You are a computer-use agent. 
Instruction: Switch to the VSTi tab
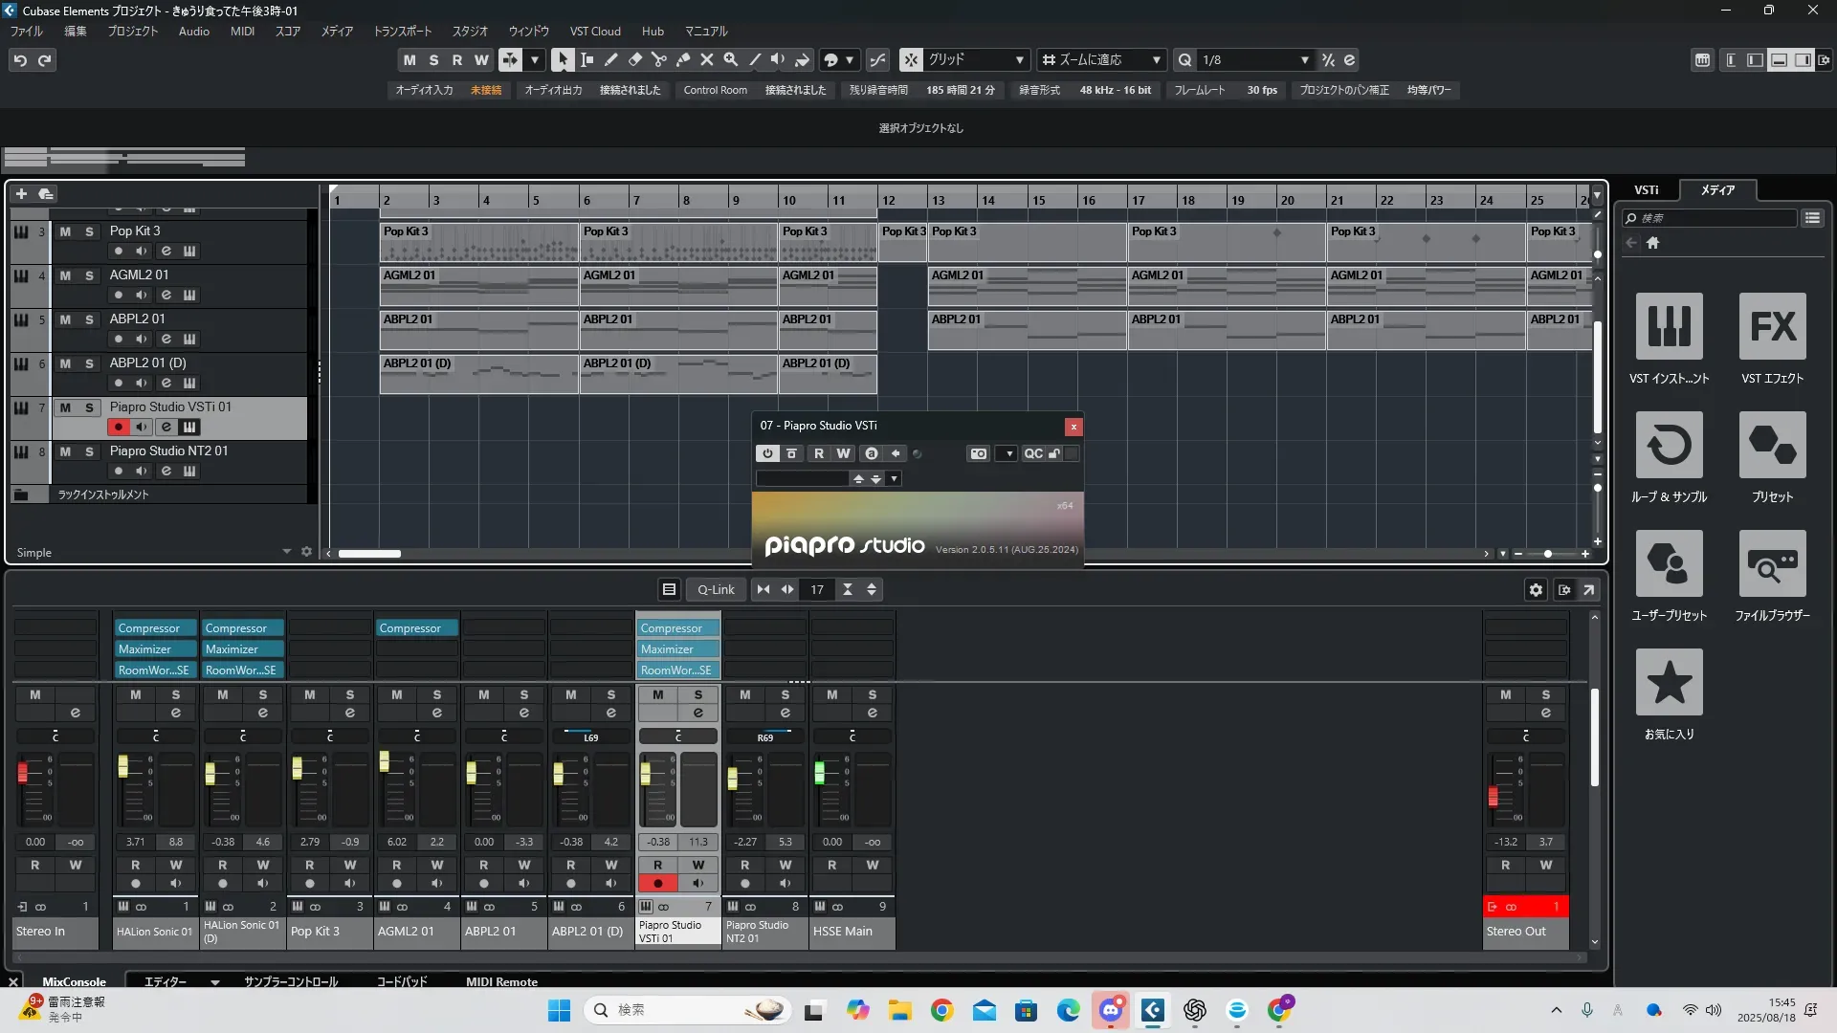click(x=1646, y=190)
